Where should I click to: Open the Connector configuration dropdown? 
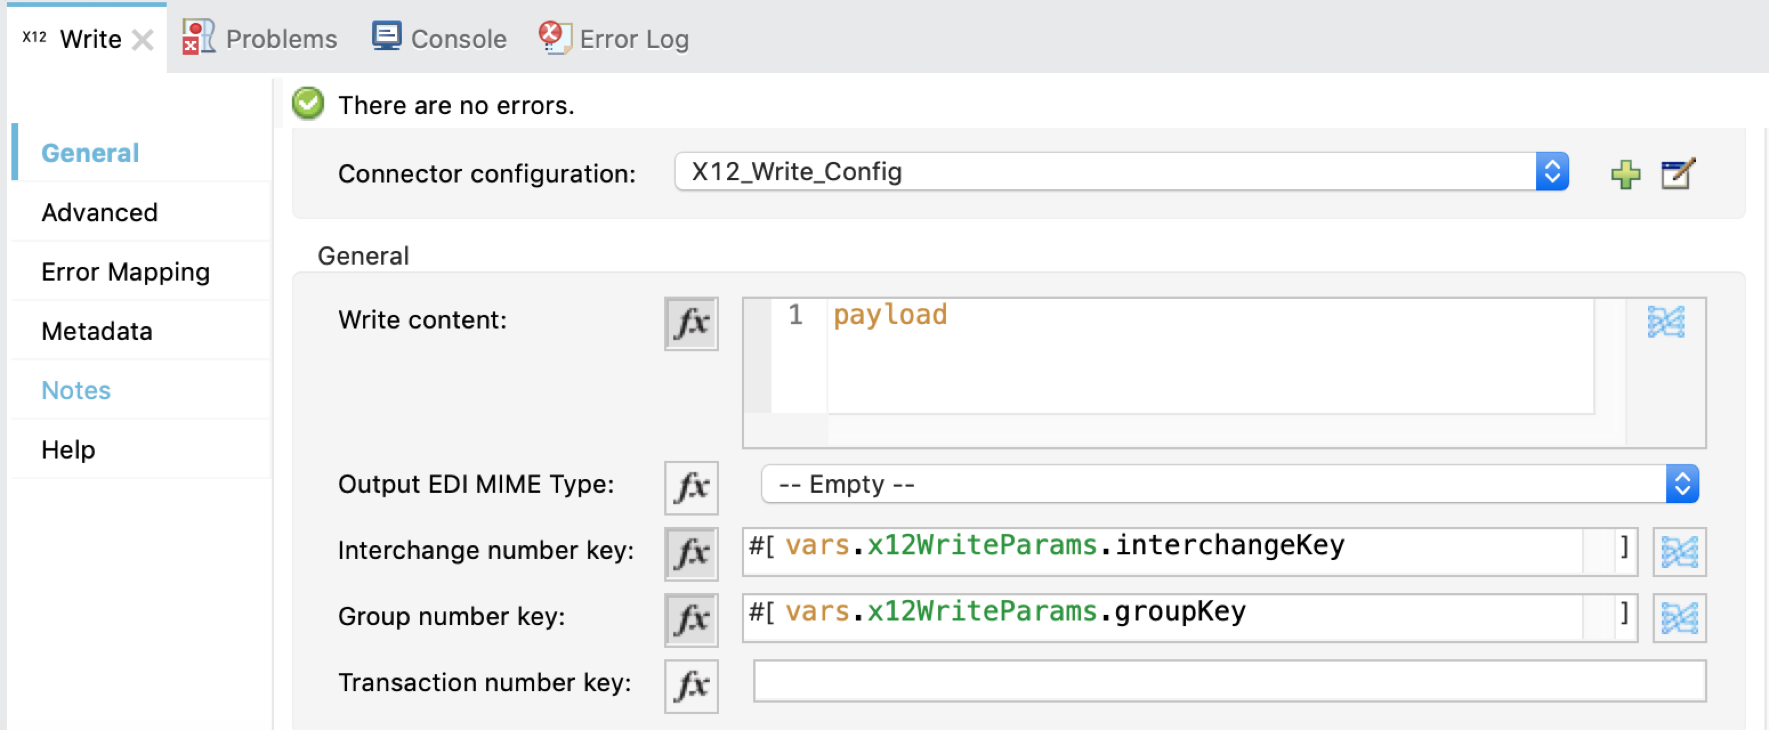pos(1121,172)
